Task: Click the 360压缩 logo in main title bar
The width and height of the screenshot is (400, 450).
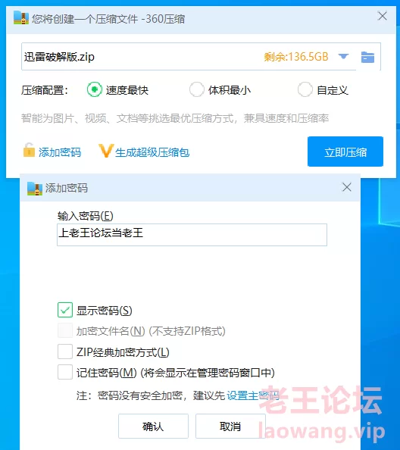Action: pyautogui.click(x=21, y=18)
